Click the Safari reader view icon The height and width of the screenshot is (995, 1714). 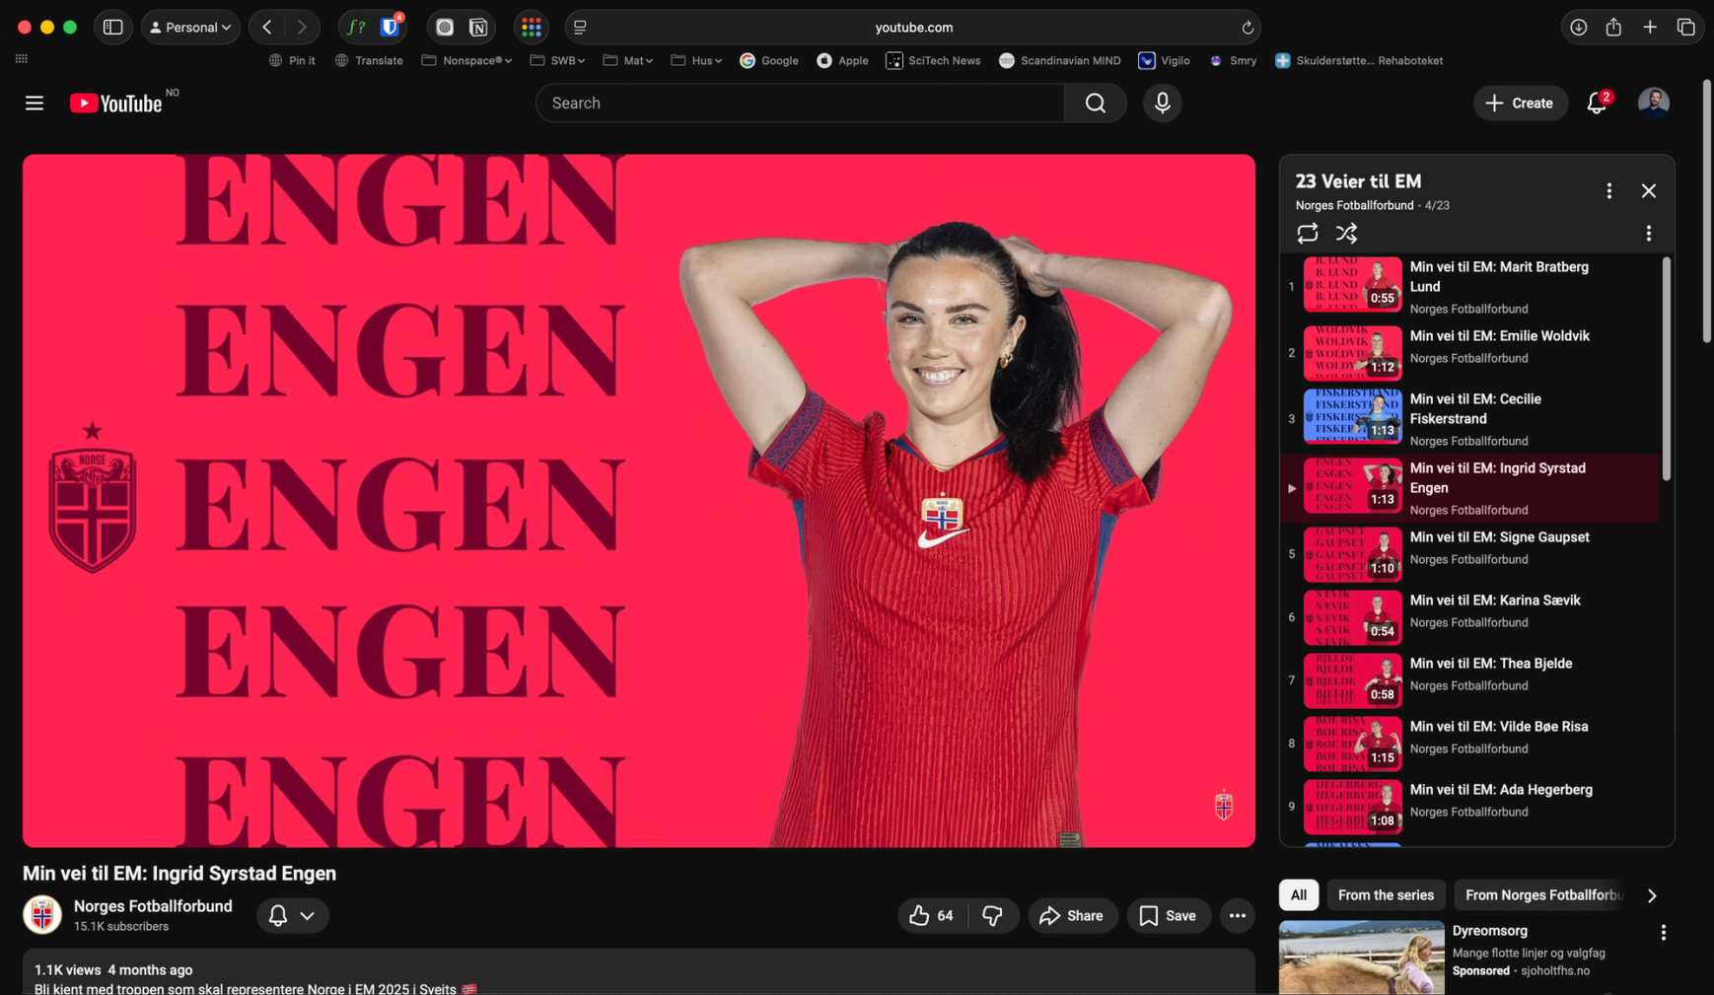pos(580,28)
